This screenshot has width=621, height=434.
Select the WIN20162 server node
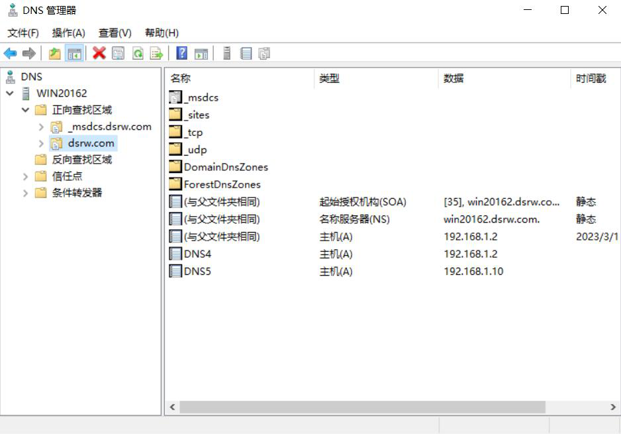click(x=62, y=93)
